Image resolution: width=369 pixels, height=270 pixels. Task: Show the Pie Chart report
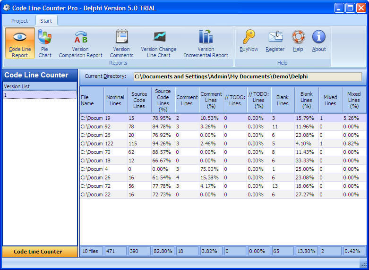click(x=45, y=43)
